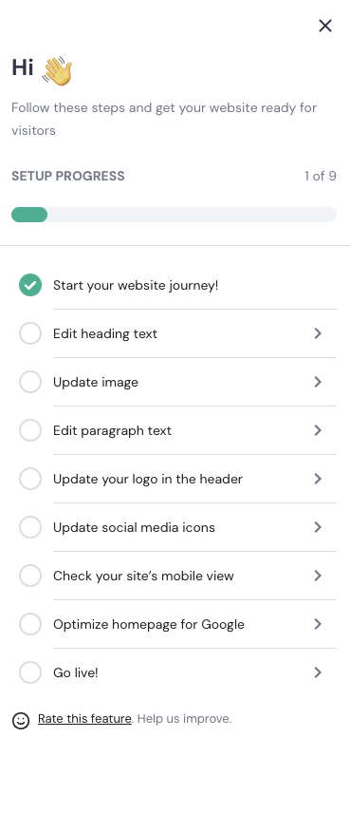Toggle the Update image step circle
This screenshot has width=350, height=813.
tap(30, 382)
